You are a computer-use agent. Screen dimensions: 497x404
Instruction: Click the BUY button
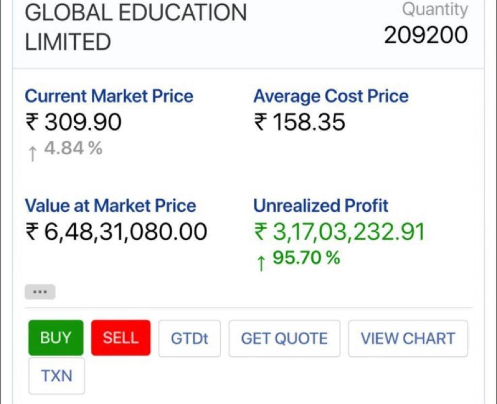coord(56,338)
